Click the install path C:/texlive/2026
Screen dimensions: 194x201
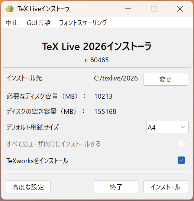[116, 78]
